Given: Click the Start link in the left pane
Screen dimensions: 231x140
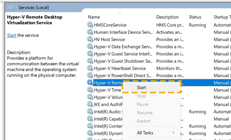Looking at the screenshot, I should point(12,35).
